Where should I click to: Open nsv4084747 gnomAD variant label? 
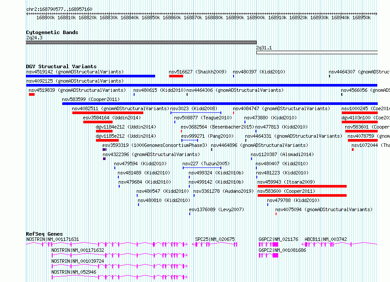tap(281, 108)
